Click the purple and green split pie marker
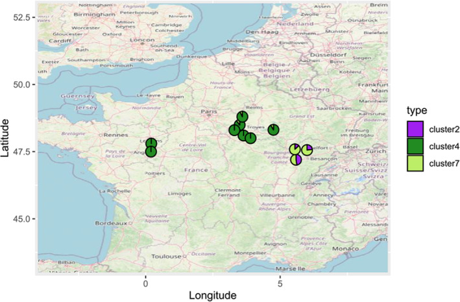The width and height of the screenshot is (460, 302). pos(296,159)
